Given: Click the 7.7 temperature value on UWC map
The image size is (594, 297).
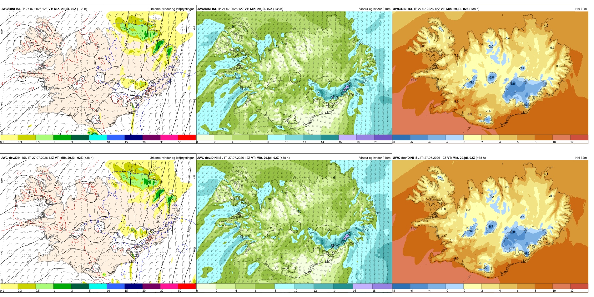Looking at the screenshot, I should coord(430,28).
